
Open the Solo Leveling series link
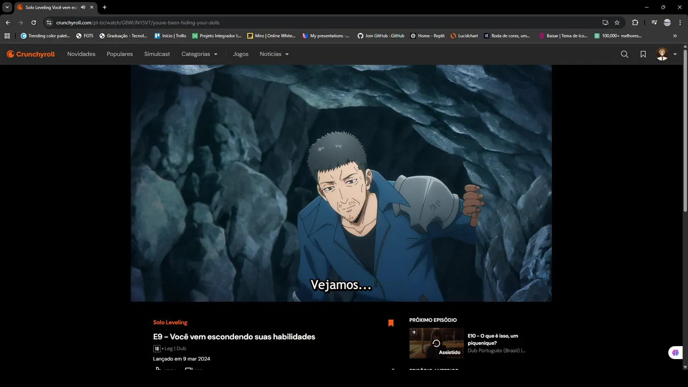(x=170, y=322)
